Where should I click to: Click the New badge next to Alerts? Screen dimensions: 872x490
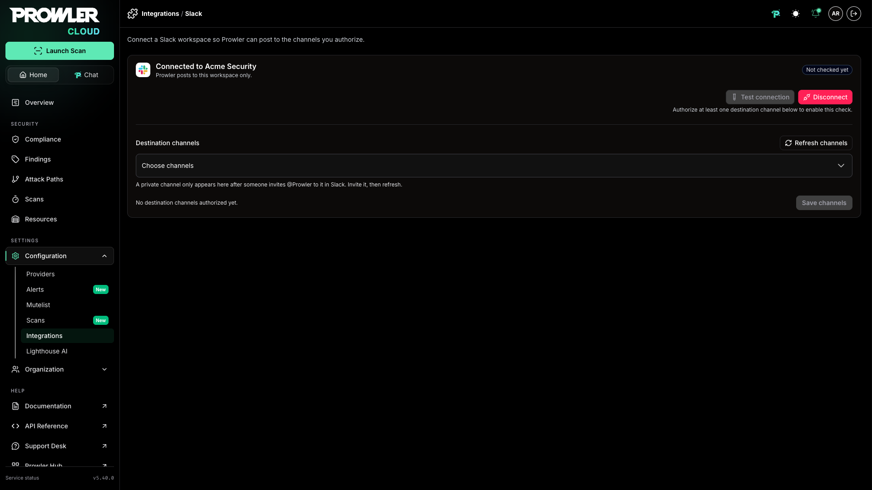[101, 289]
